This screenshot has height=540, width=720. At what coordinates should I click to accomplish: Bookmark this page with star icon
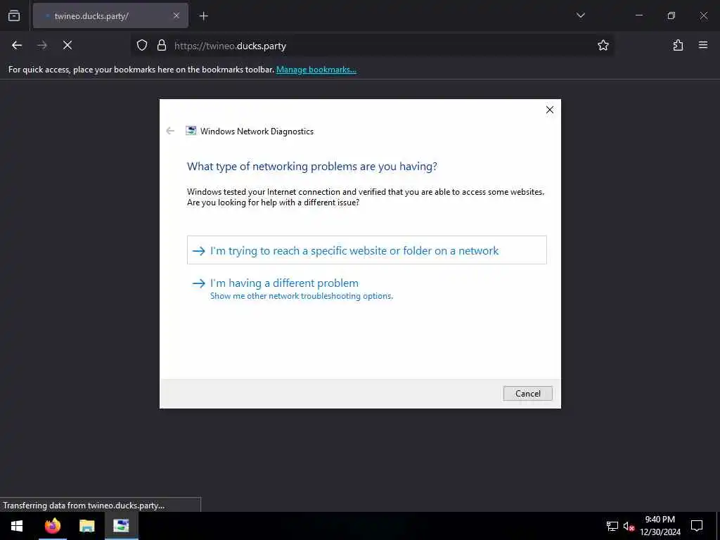click(x=603, y=45)
